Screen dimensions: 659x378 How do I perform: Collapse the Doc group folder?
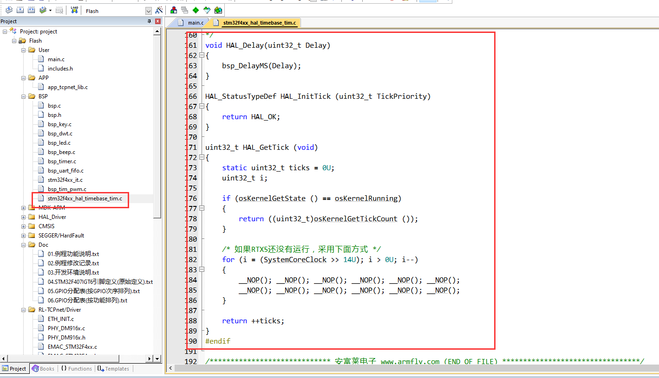(x=24, y=245)
